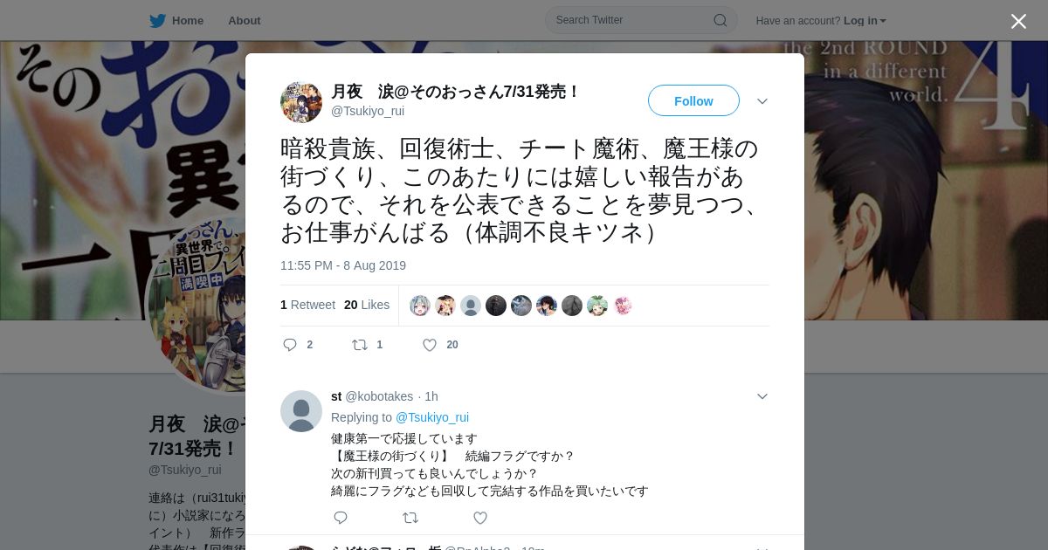This screenshot has width=1048, height=550.
Task: Click the Twitter bird logo
Action: (157, 21)
